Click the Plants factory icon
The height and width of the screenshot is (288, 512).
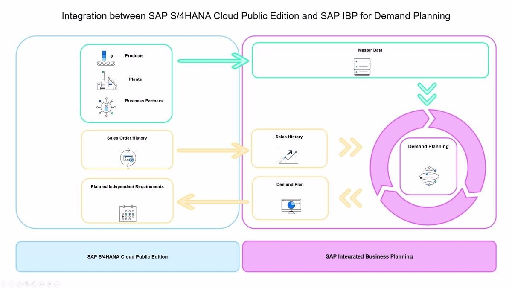click(107, 80)
